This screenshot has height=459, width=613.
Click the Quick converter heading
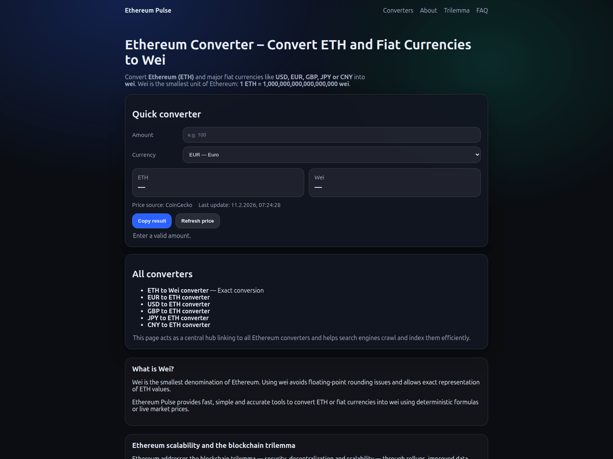pos(166,114)
